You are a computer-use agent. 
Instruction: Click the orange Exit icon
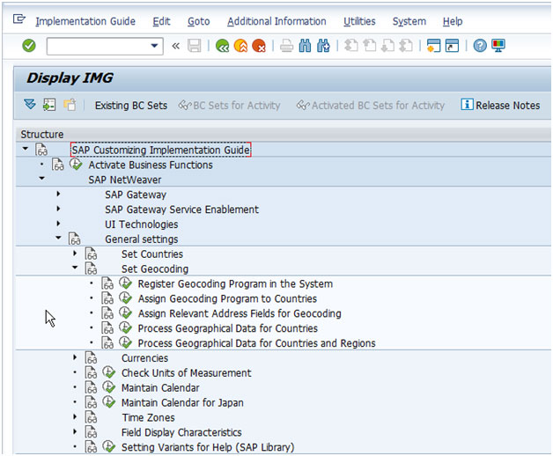(240, 46)
